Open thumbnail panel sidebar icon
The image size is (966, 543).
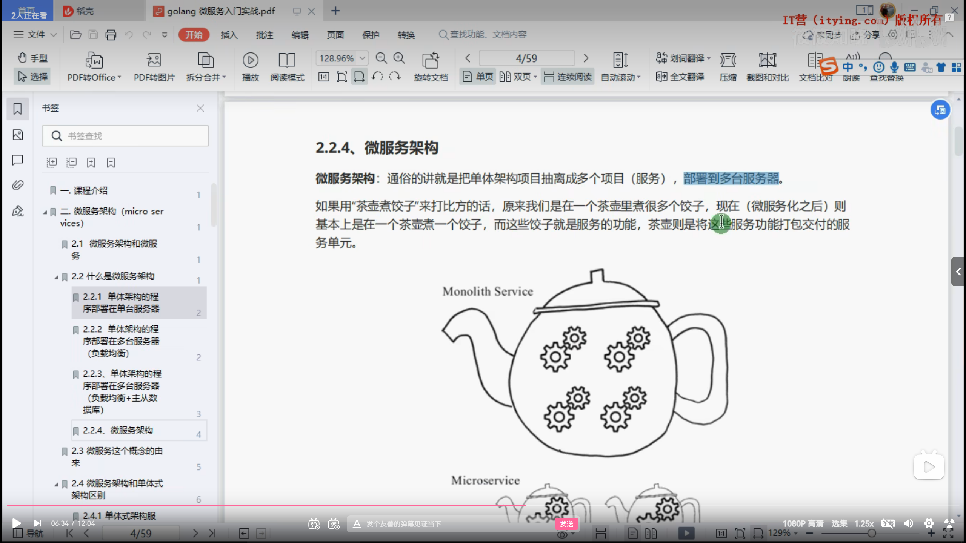click(18, 135)
